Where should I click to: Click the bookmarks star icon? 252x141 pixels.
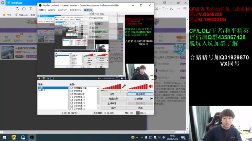coord(4,15)
